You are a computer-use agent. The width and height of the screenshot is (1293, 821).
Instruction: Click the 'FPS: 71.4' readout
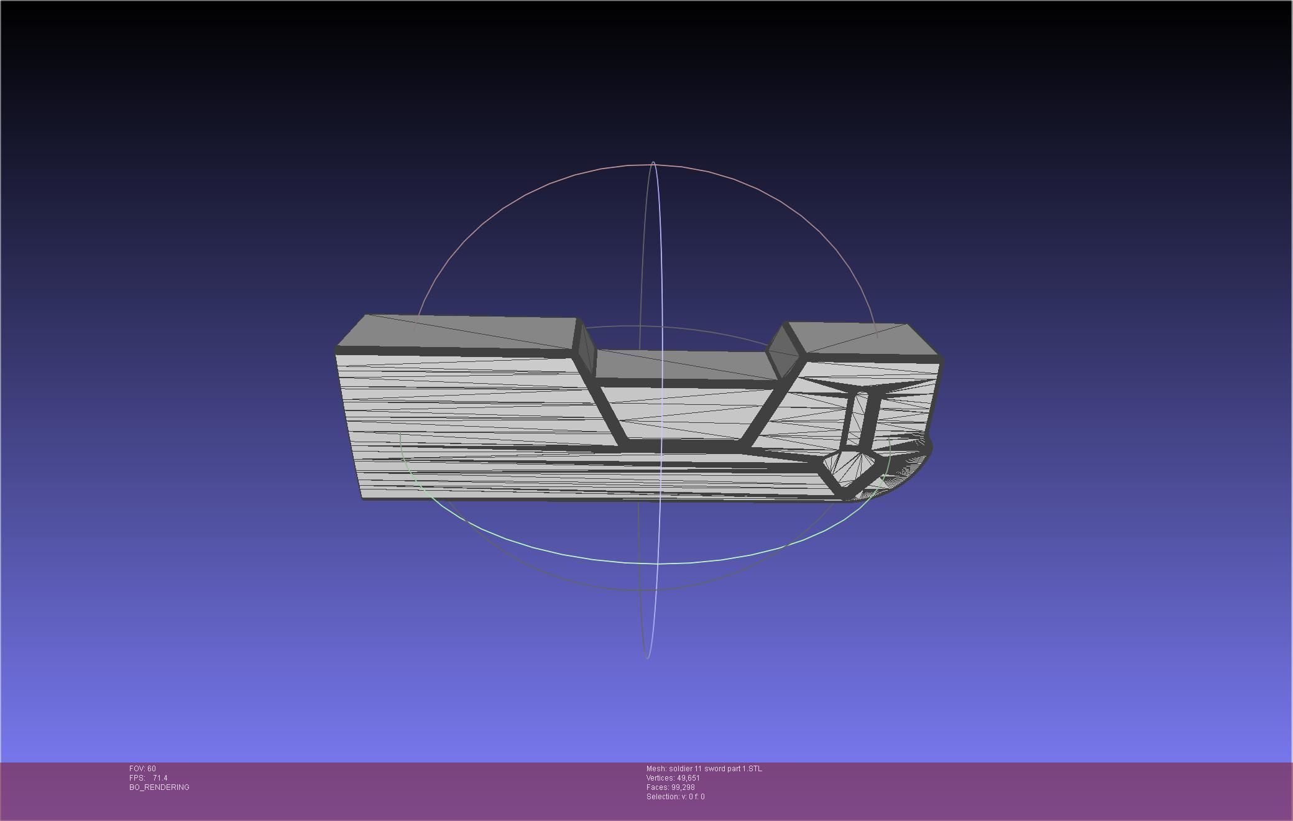pyautogui.click(x=149, y=778)
